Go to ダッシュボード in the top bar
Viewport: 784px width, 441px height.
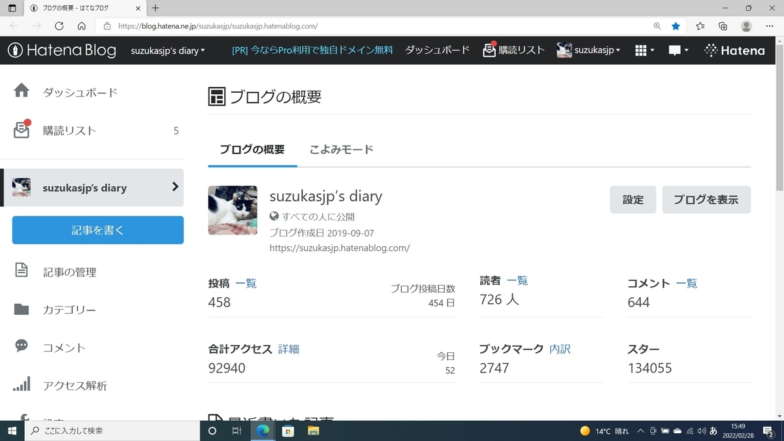click(x=437, y=50)
